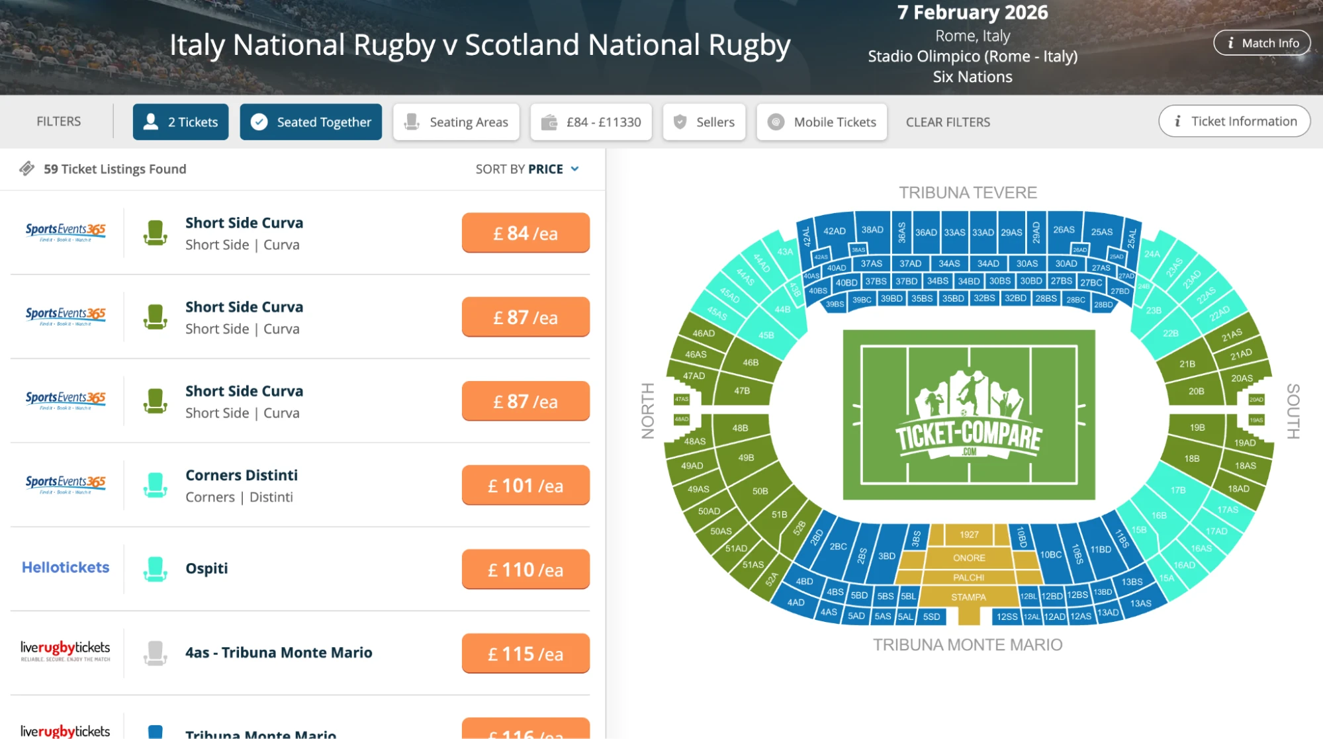Open Match Info

[1261, 42]
